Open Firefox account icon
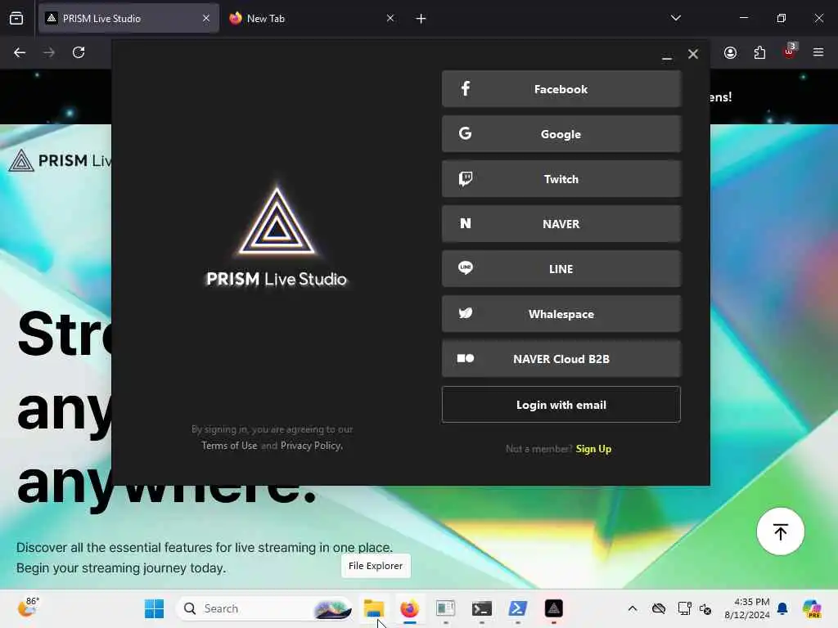Screen dimensions: 838x628 coord(730,52)
